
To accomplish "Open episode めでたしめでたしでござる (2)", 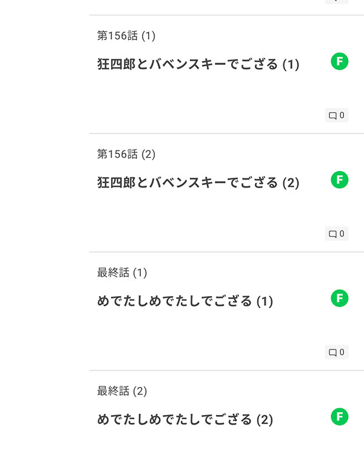I will (x=185, y=419).
